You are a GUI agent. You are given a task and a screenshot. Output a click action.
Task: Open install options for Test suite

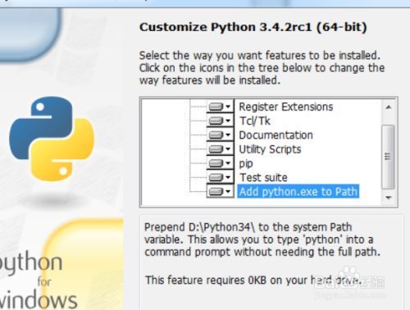coord(220,177)
